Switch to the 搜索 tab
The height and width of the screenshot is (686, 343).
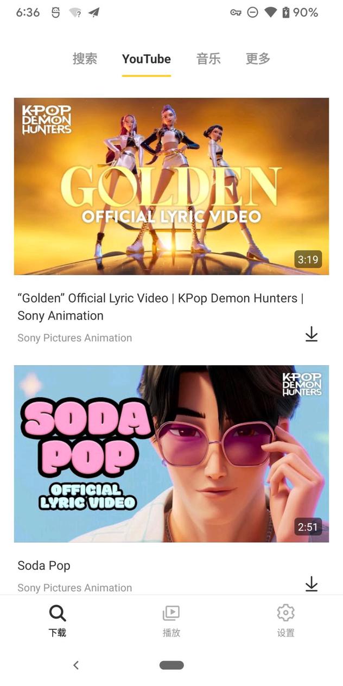click(x=85, y=59)
